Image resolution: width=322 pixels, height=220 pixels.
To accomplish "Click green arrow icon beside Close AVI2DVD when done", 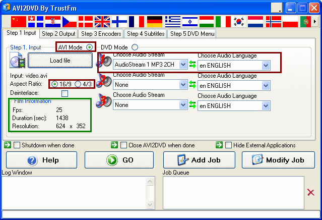I will [114, 145].
